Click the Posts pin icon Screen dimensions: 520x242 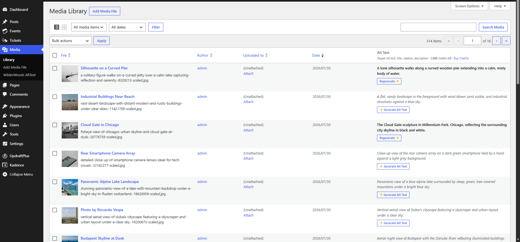click(x=5, y=22)
